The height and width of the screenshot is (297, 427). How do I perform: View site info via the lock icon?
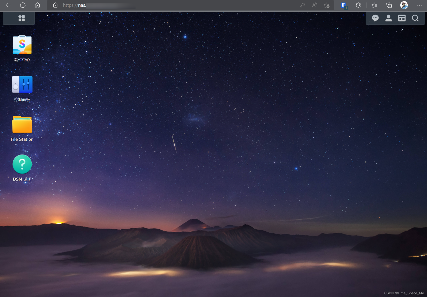(x=55, y=5)
